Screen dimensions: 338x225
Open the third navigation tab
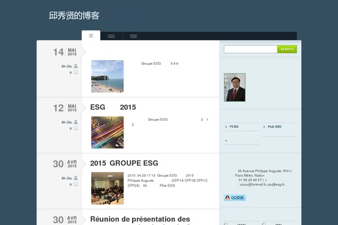coord(134,36)
